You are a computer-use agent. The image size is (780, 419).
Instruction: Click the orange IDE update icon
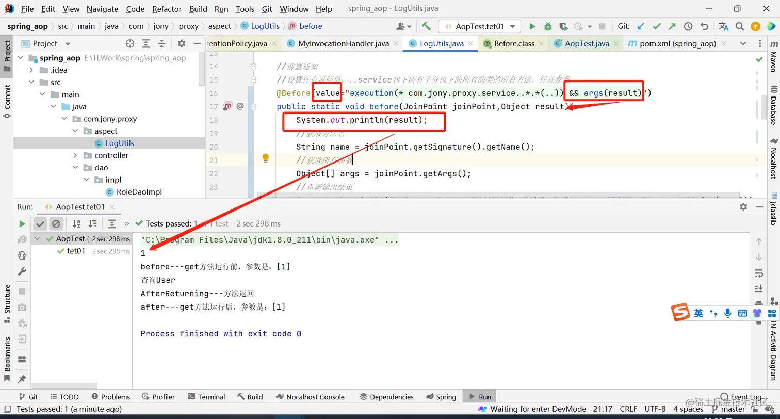click(755, 26)
